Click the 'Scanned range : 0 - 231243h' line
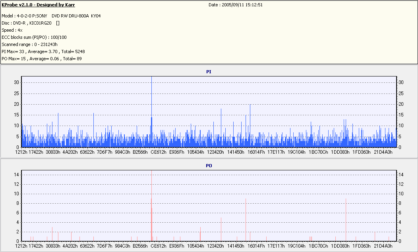The height and width of the screenshot is (252, 418). click(x=29, y=44)
